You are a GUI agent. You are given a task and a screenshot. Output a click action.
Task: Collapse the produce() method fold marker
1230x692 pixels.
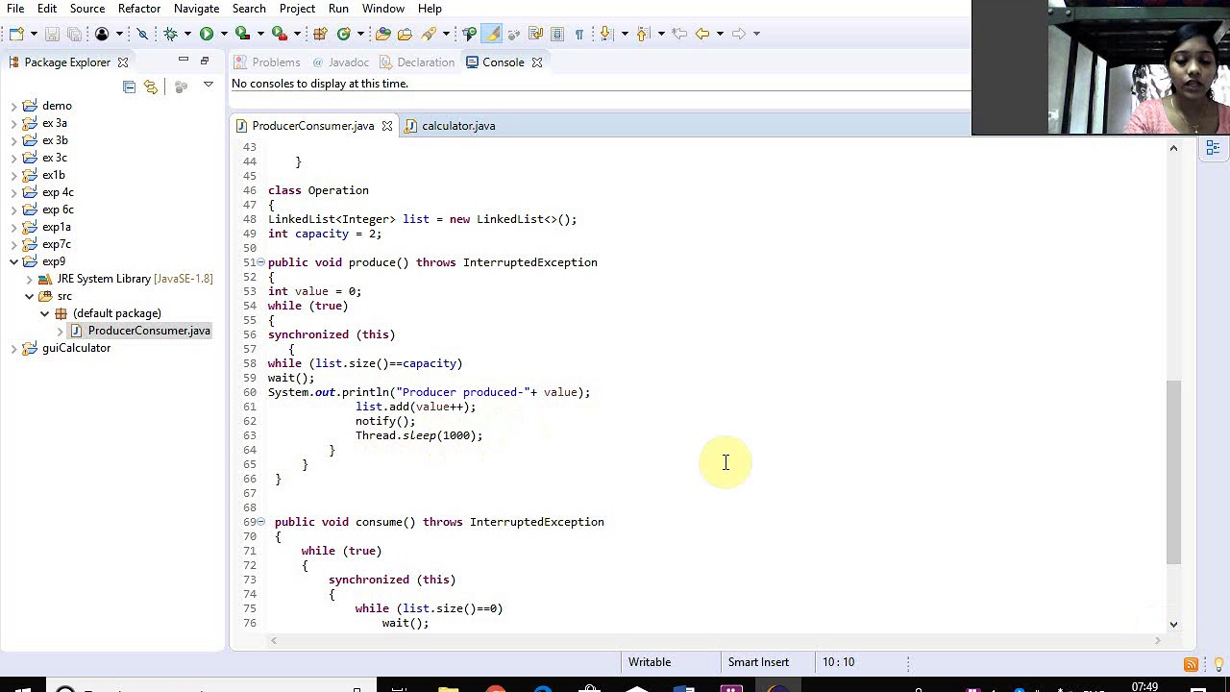[x=260, y=262]
